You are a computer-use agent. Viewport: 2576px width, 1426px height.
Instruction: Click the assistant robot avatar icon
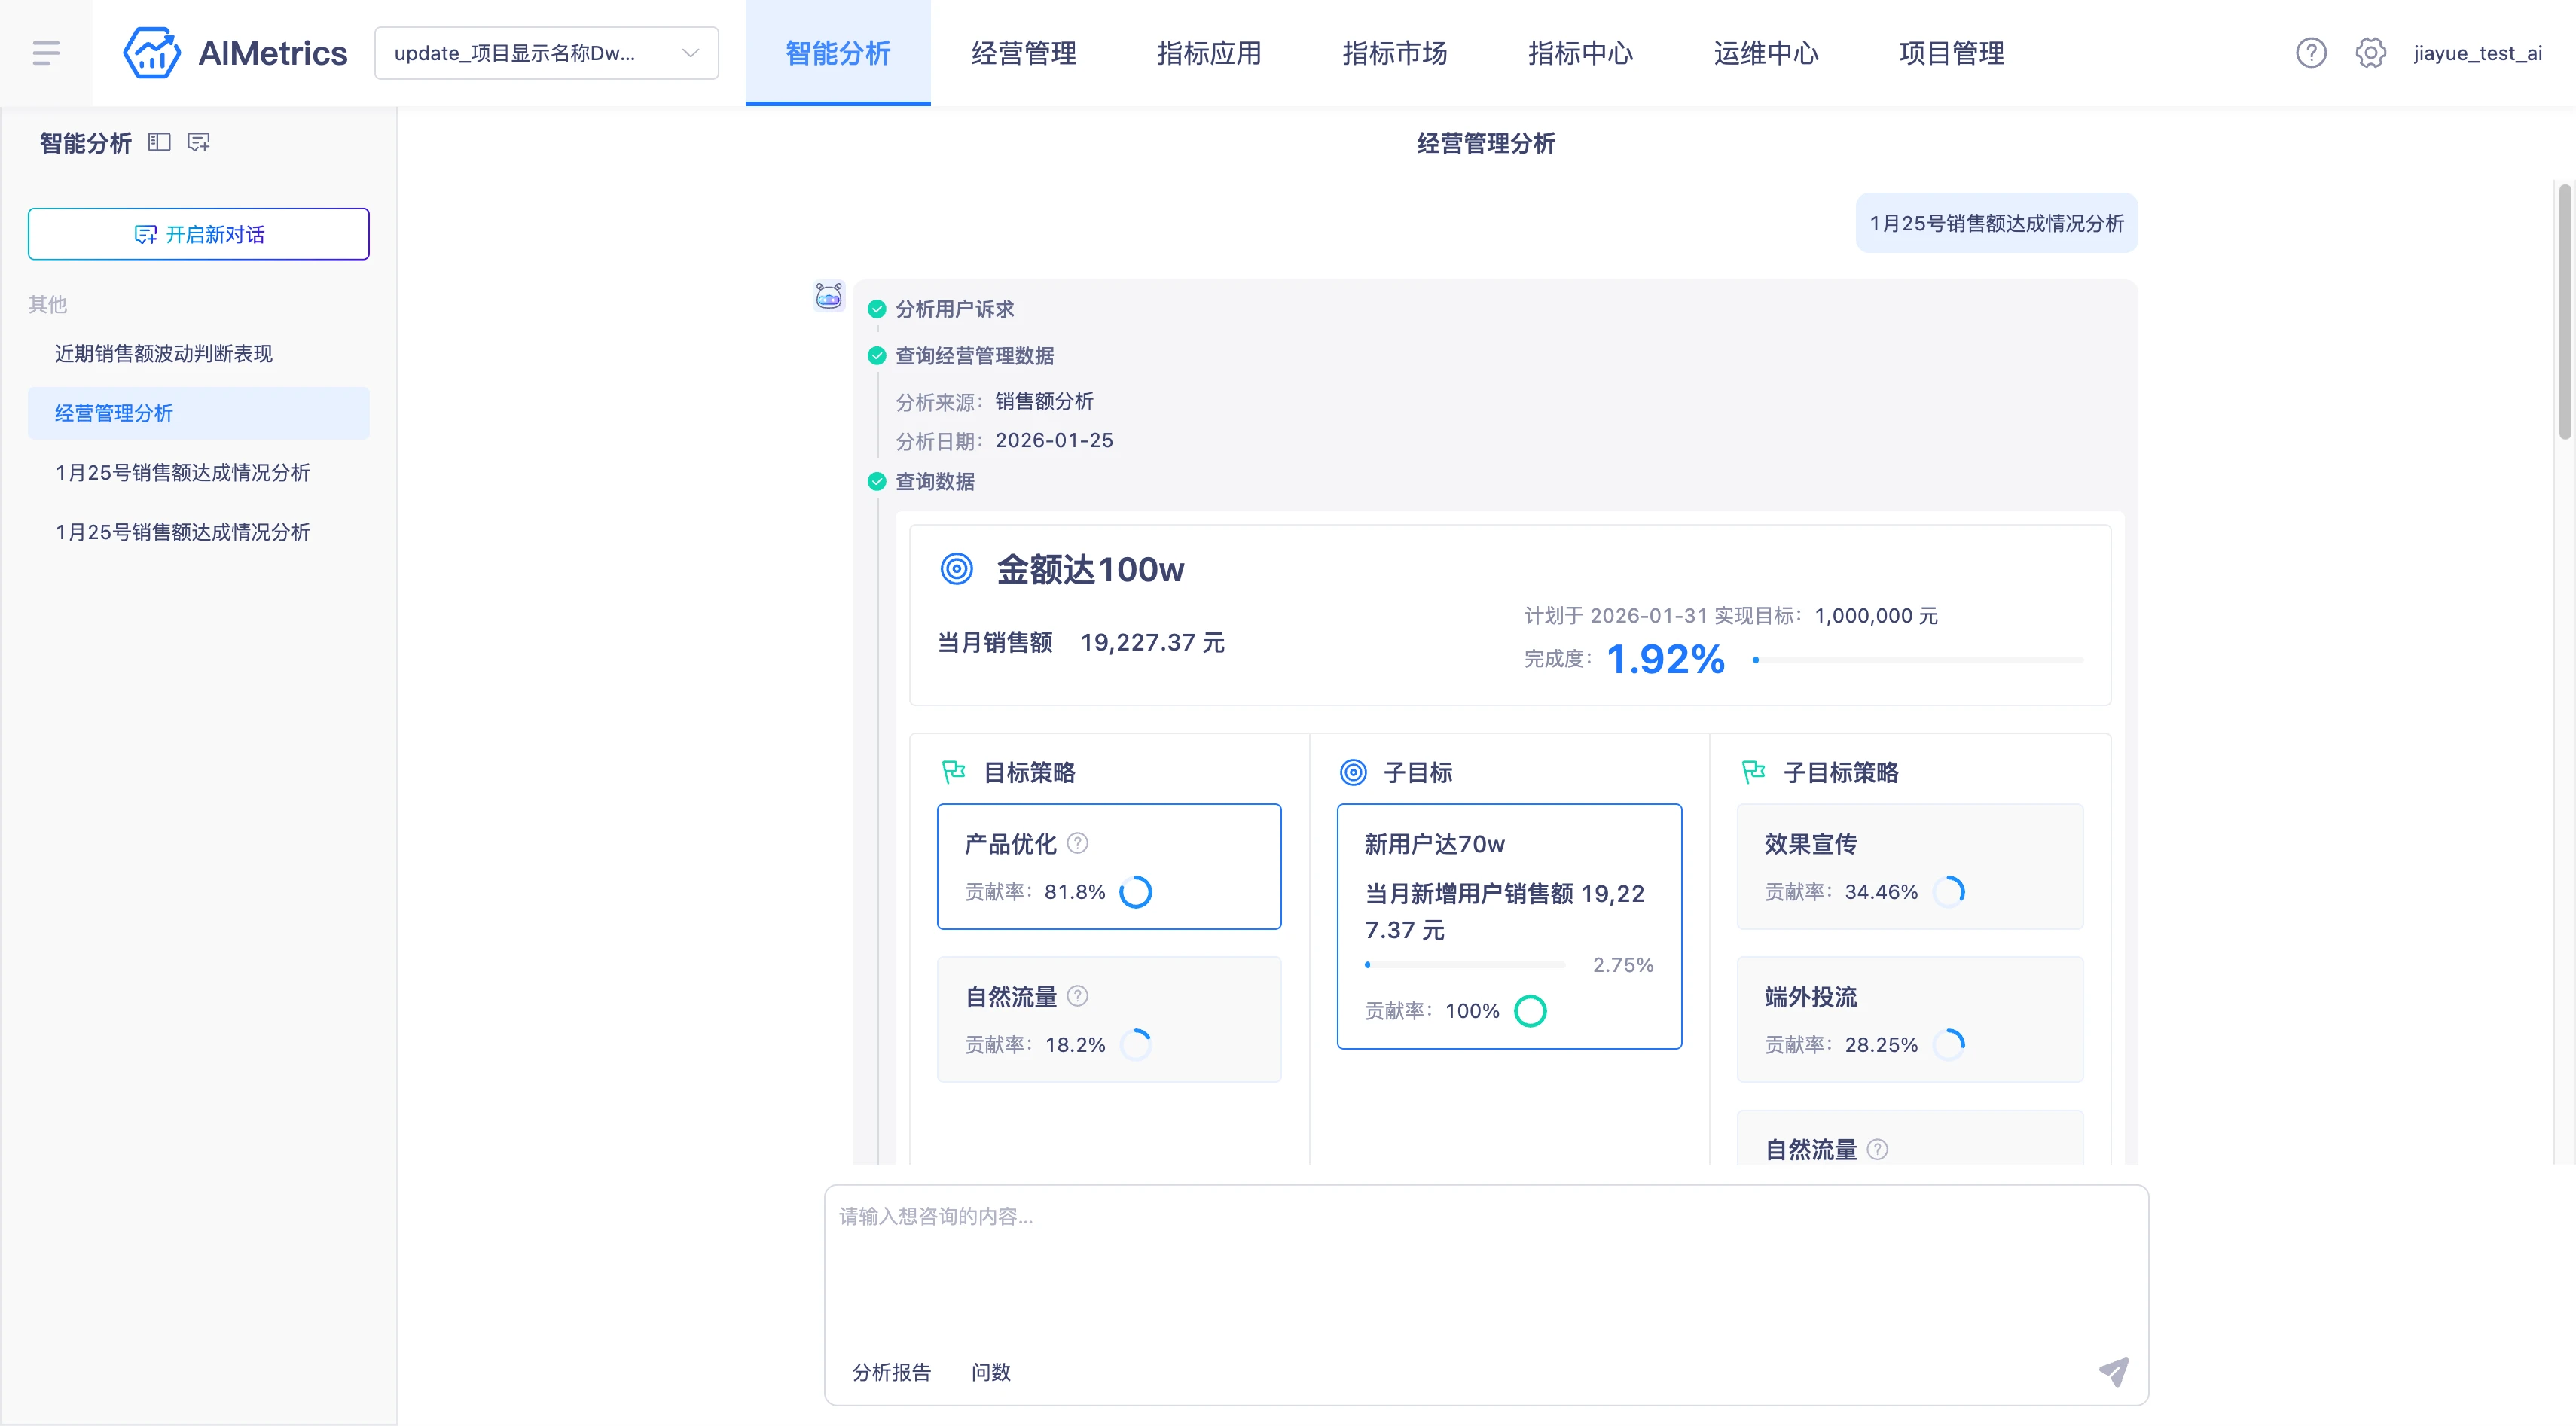829,296
